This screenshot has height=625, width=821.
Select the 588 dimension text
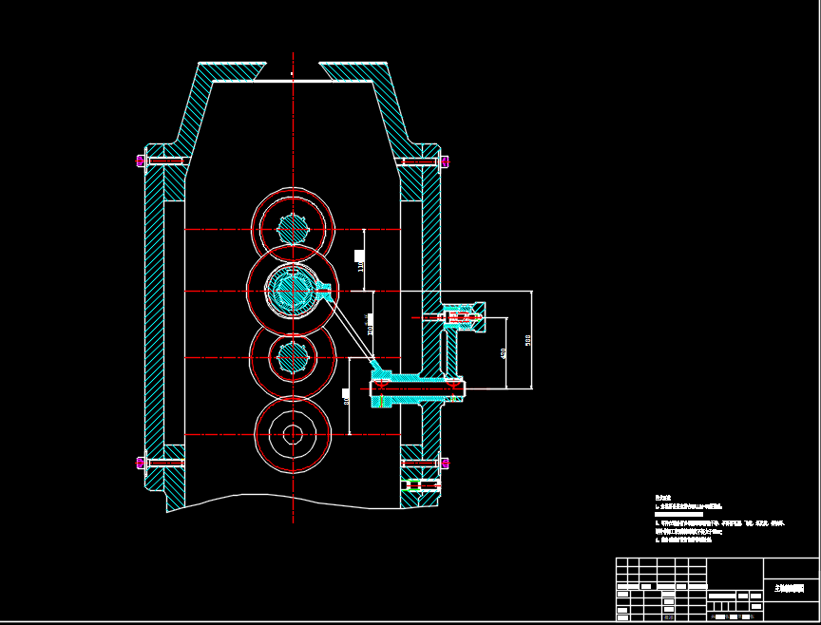pos(528,340)
